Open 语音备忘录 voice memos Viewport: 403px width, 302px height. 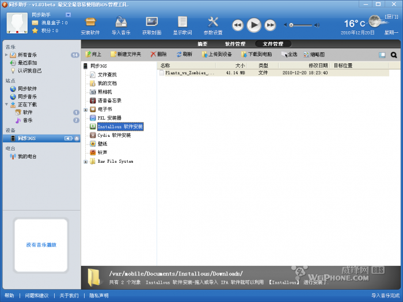pyautogui.click(x=109, y=101)
